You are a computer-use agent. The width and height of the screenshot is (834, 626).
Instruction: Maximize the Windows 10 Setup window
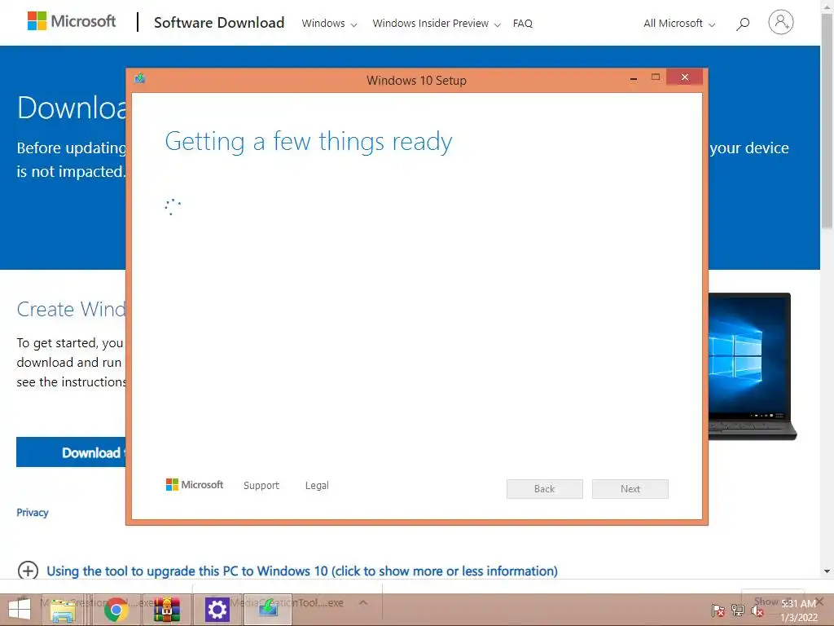click(x=656, y=77)
